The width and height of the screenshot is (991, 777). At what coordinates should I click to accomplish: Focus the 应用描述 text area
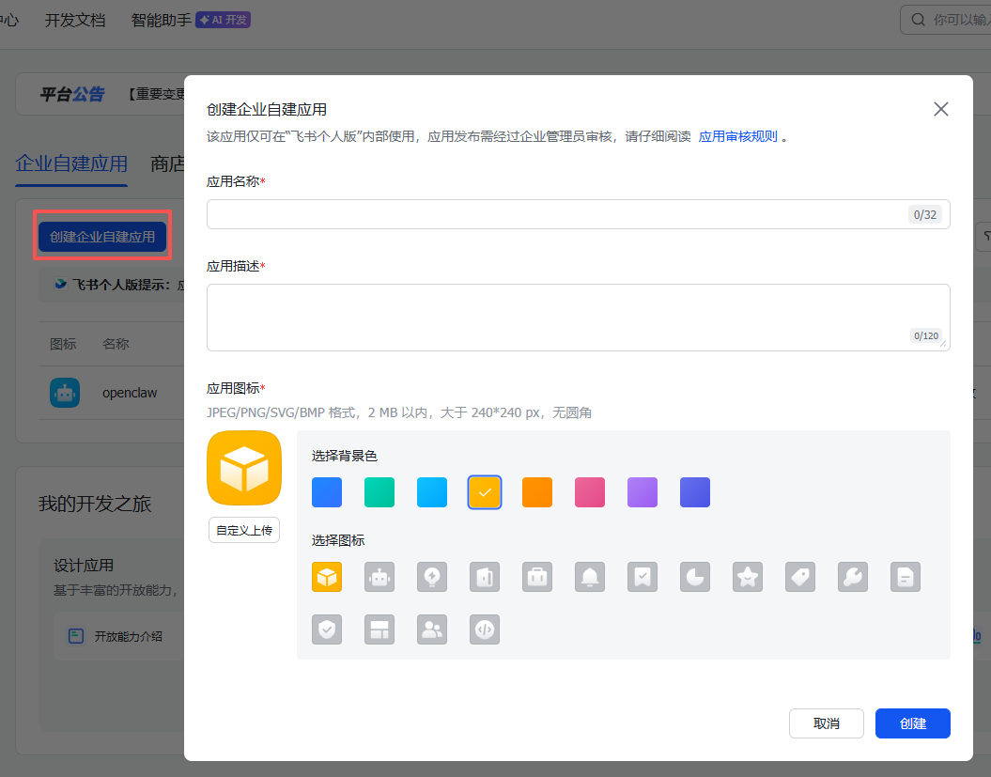tap(554, 317)
